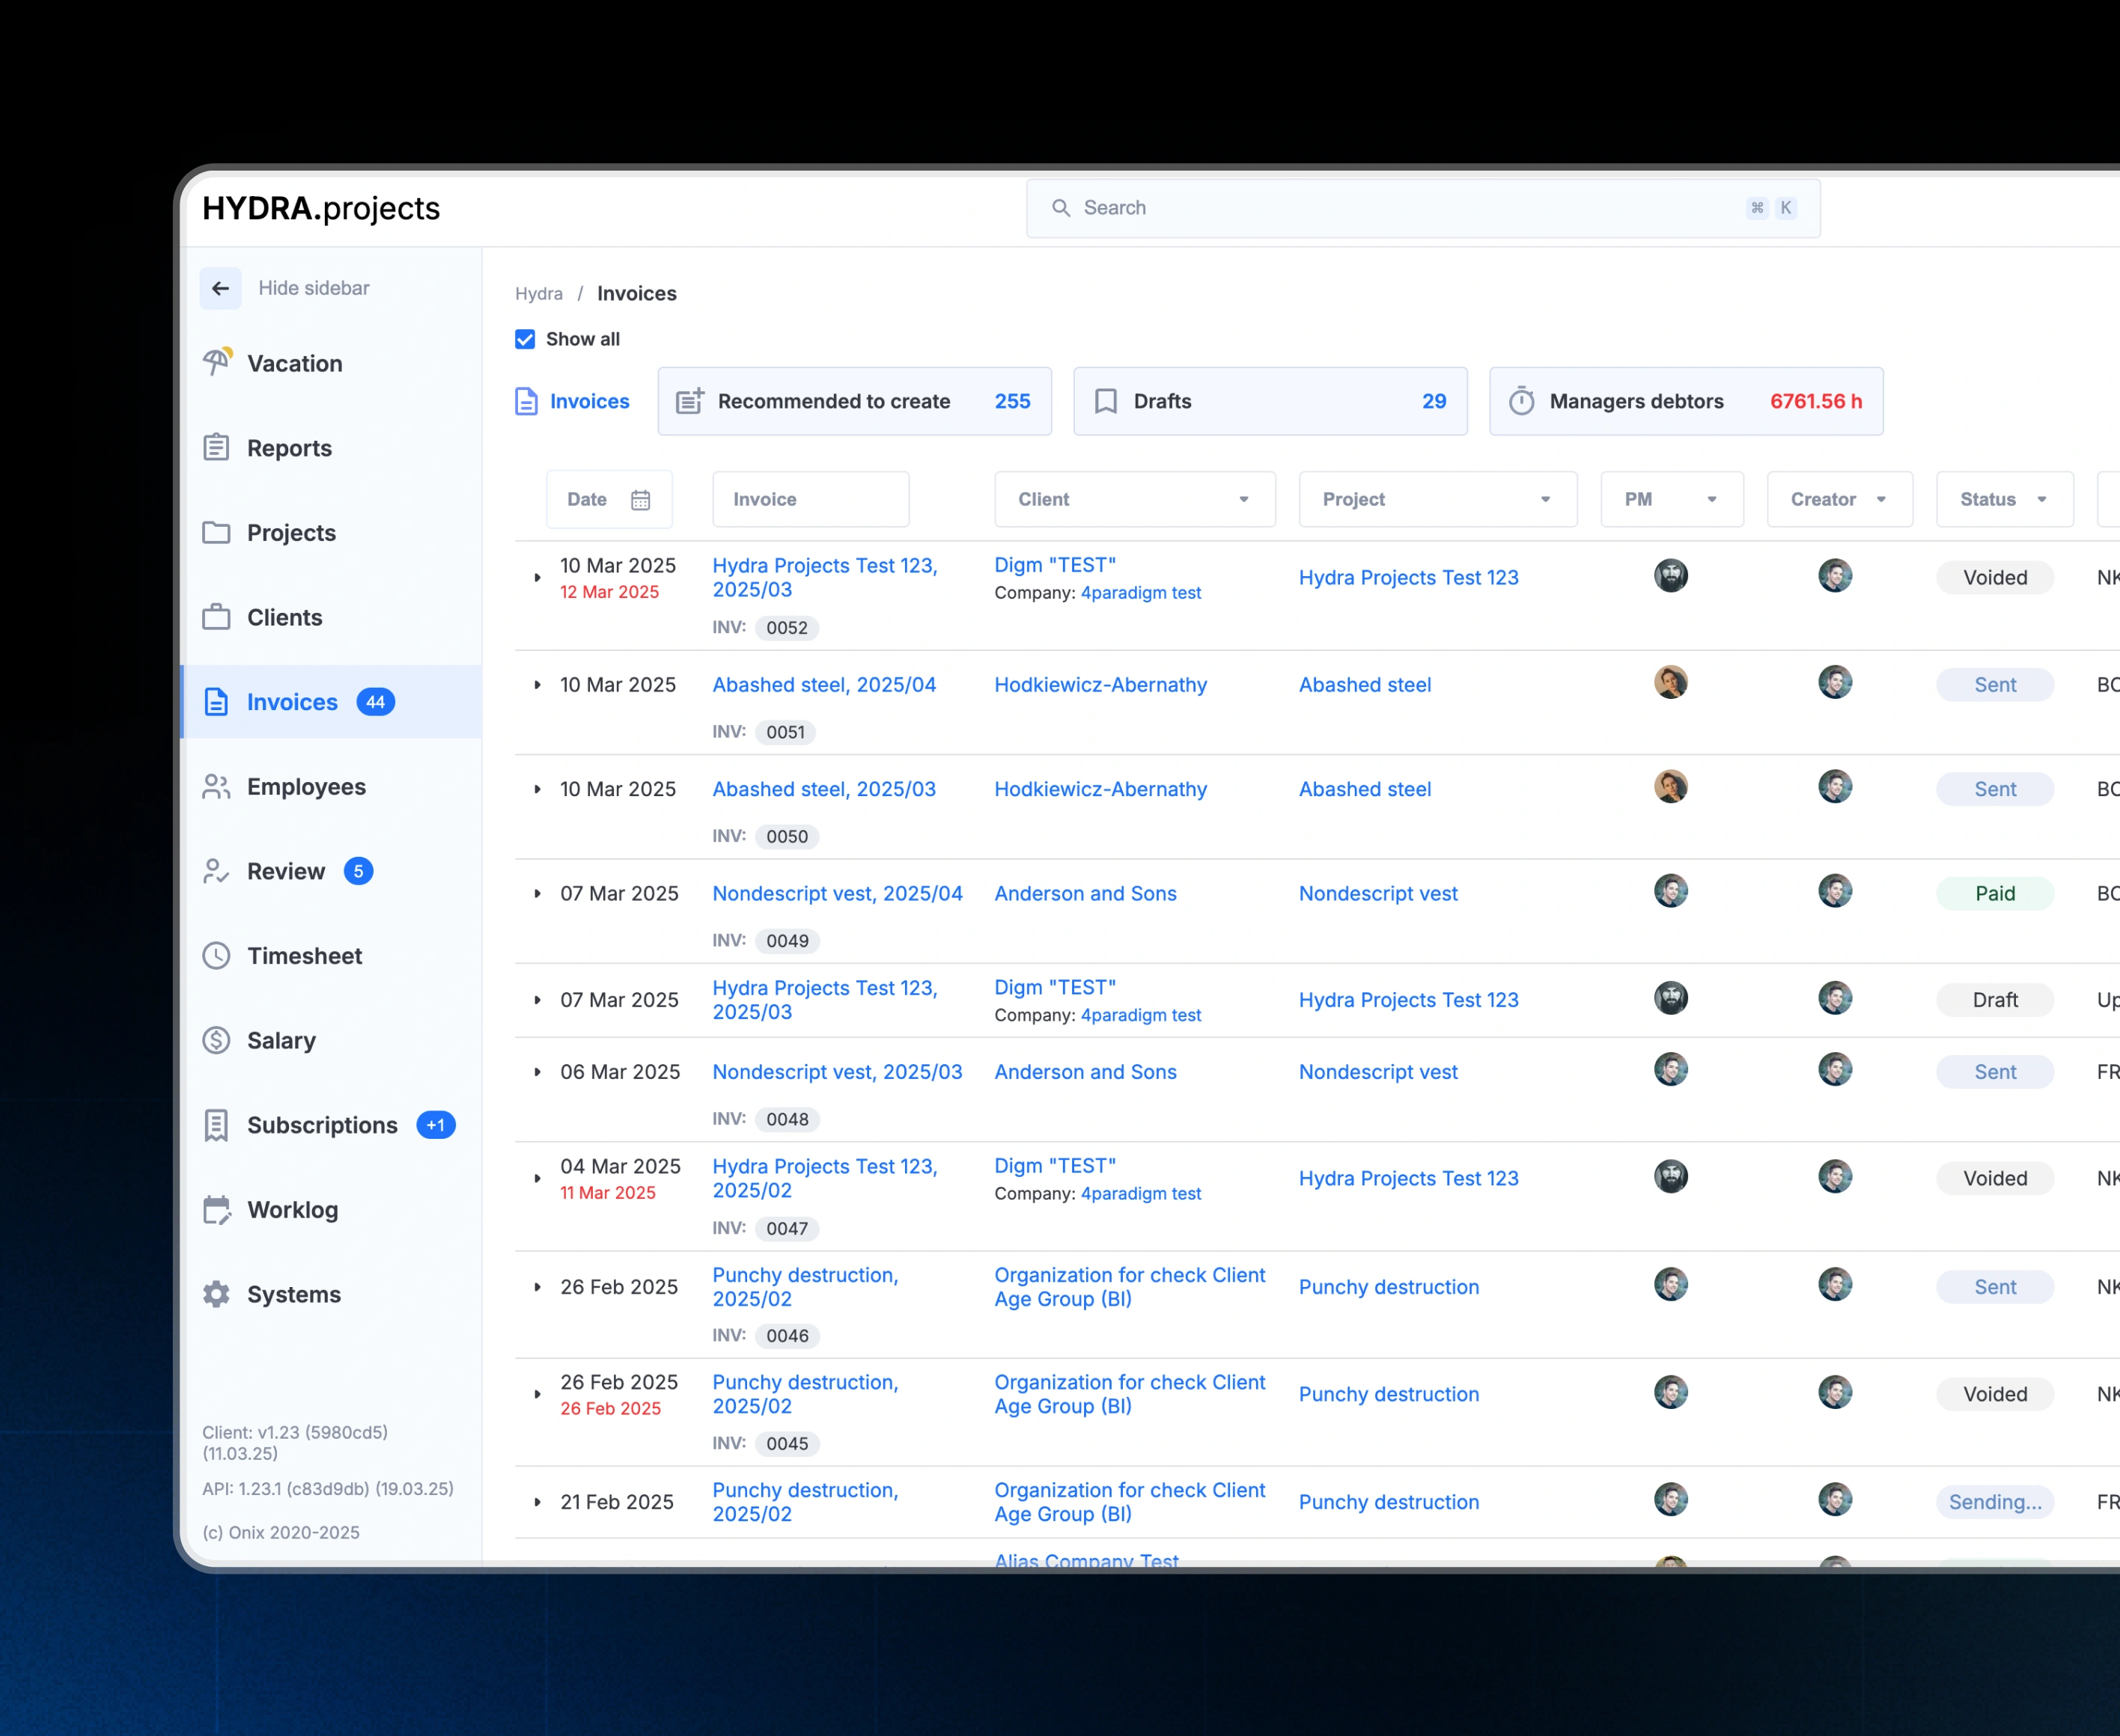2120x1736 pixels.
Task: Click the Drafts bookmark icon
Action: coord(1106,401)
